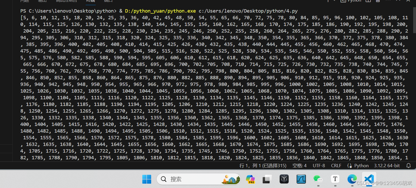Launch Wireshark from the taskbar
Viewport: 416px width, 188px height.
301,179
